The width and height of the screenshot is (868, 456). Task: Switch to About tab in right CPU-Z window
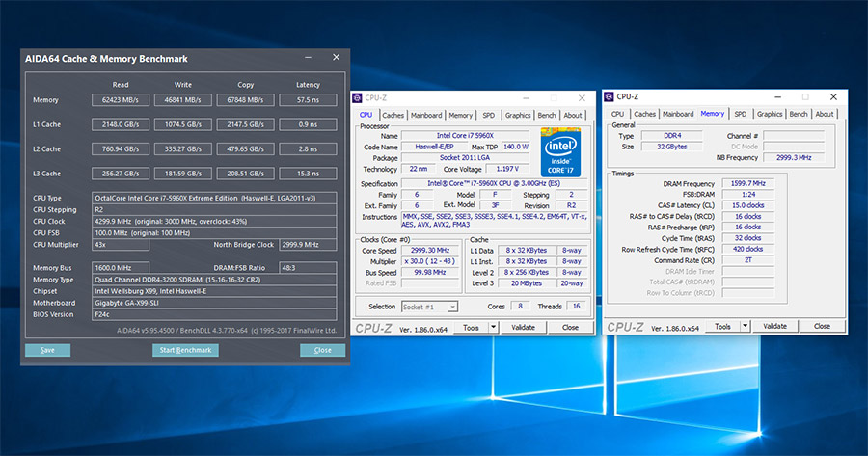[x=825, y=114]
